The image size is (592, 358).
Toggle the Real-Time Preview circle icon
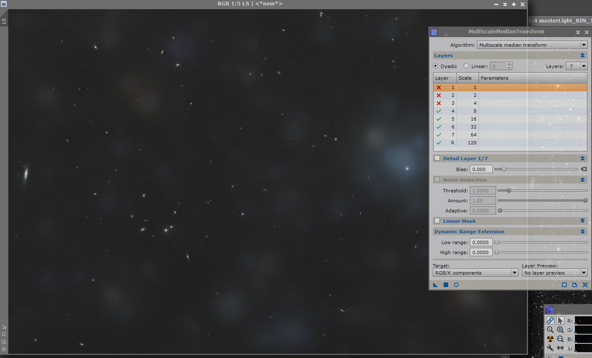[456, 285]
